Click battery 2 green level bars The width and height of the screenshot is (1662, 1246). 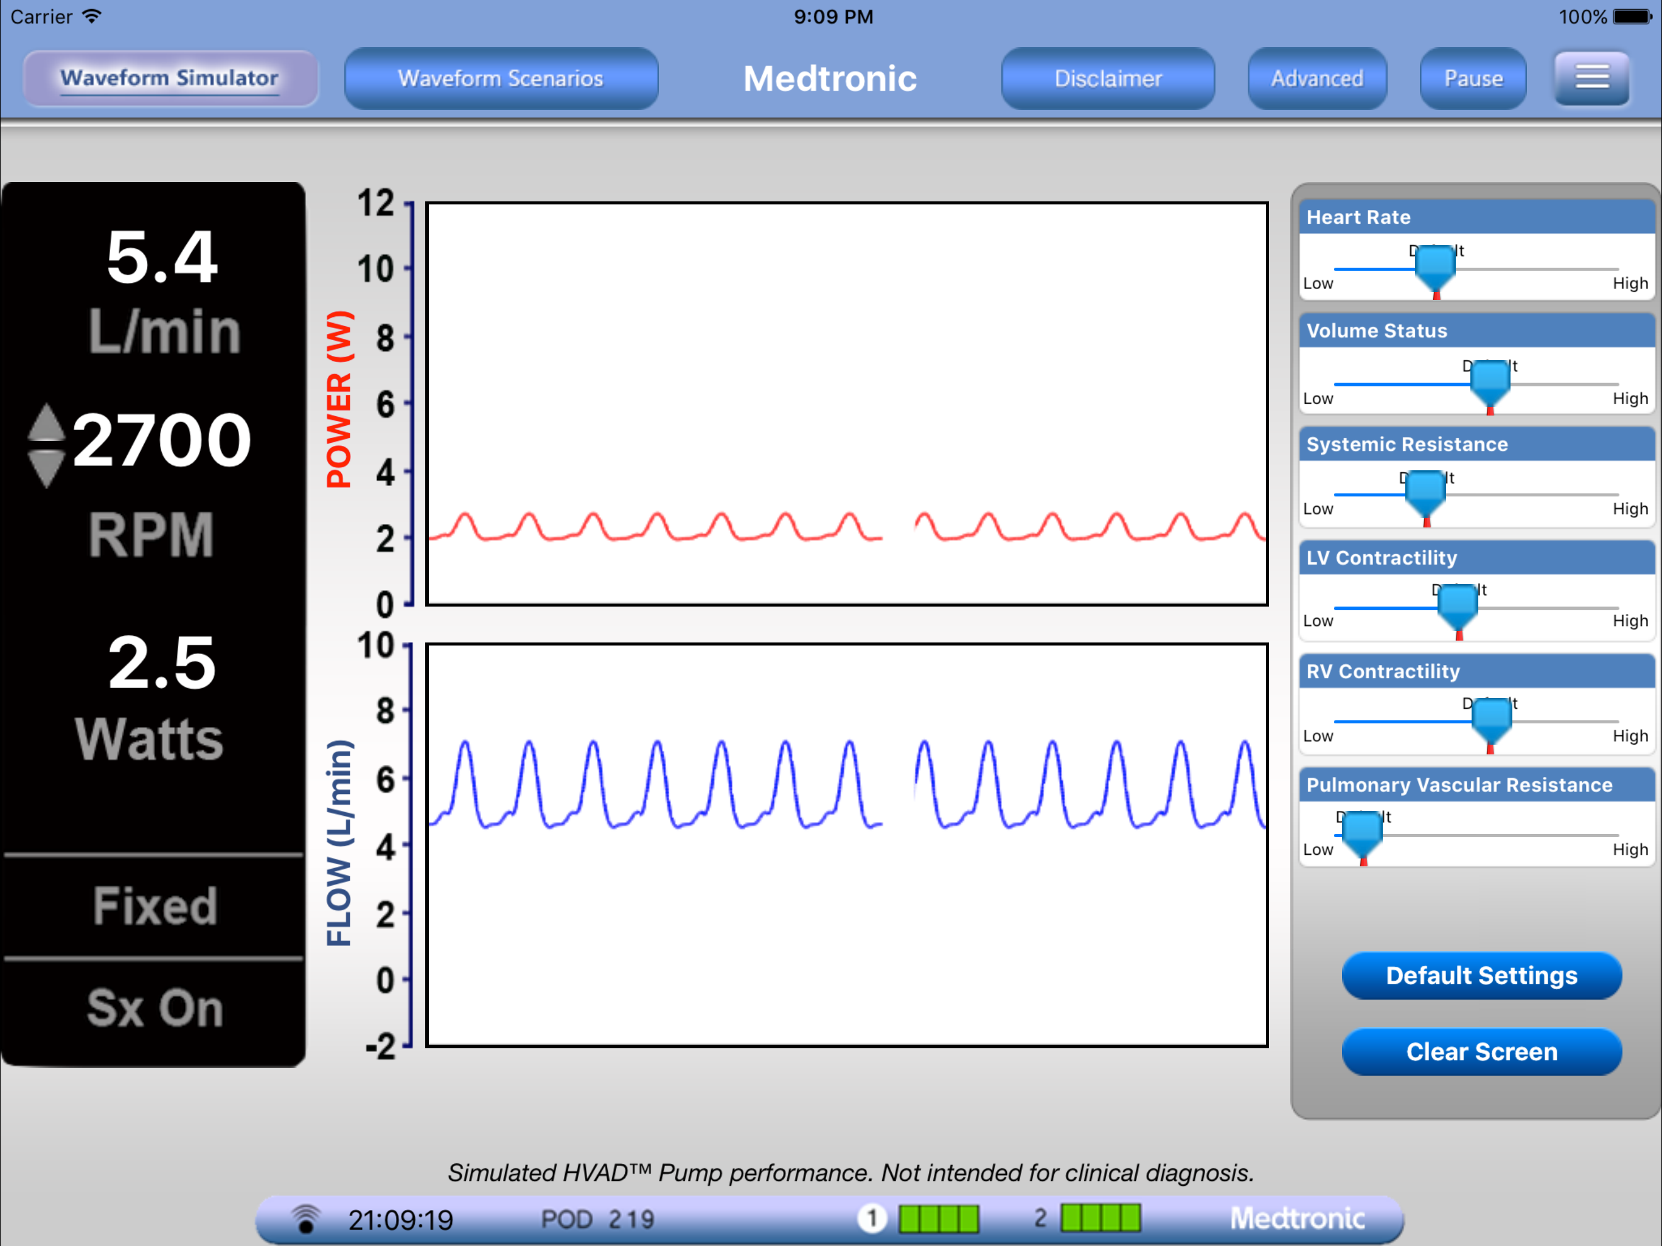(x=1100, y=1218)
